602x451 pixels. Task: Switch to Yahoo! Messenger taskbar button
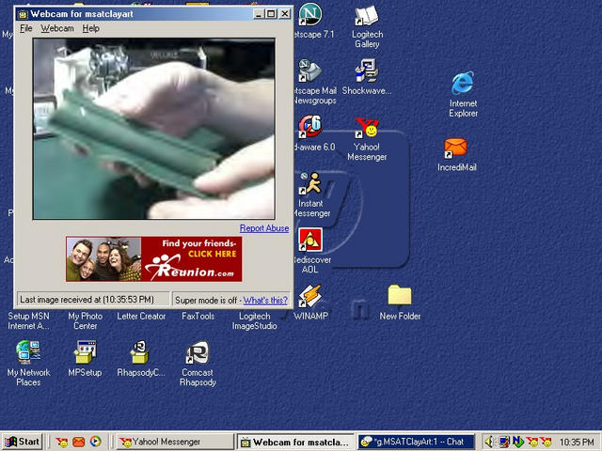pos(175,442)
